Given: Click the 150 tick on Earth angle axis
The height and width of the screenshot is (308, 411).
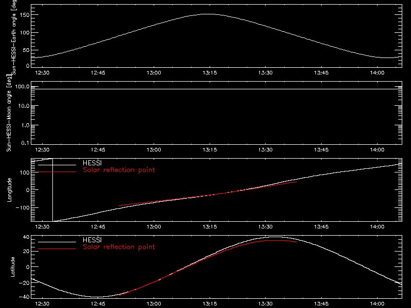Looking at the screenshot, I should tap(25, 15).
